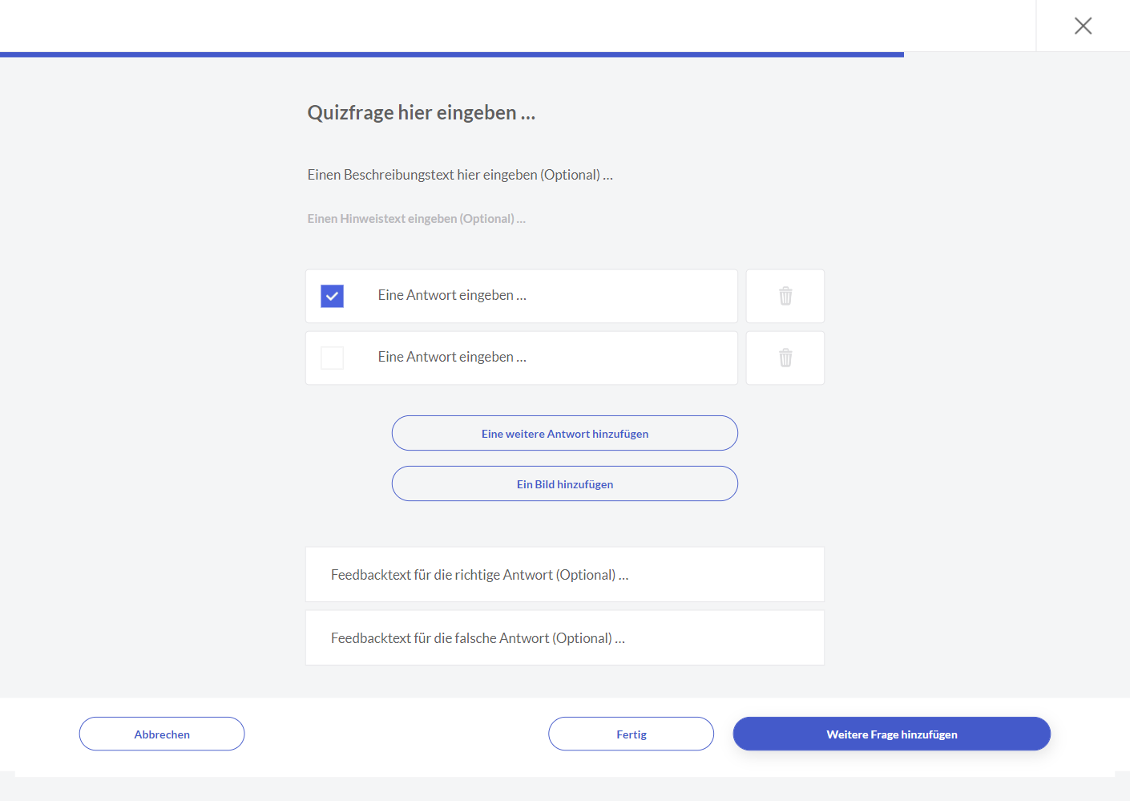This screenshot has height=801, width=1130.
Task: Cancel with the Abbrechen button
Action: (162, 734)
